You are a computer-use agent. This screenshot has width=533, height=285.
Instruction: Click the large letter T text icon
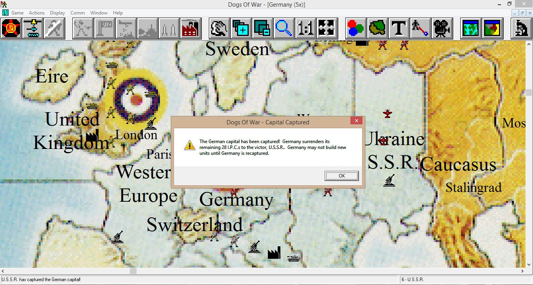coord(399,29)
